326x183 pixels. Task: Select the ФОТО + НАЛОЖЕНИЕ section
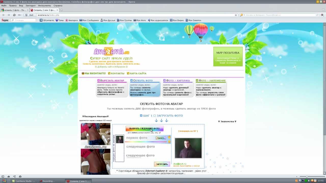[211, 88]
